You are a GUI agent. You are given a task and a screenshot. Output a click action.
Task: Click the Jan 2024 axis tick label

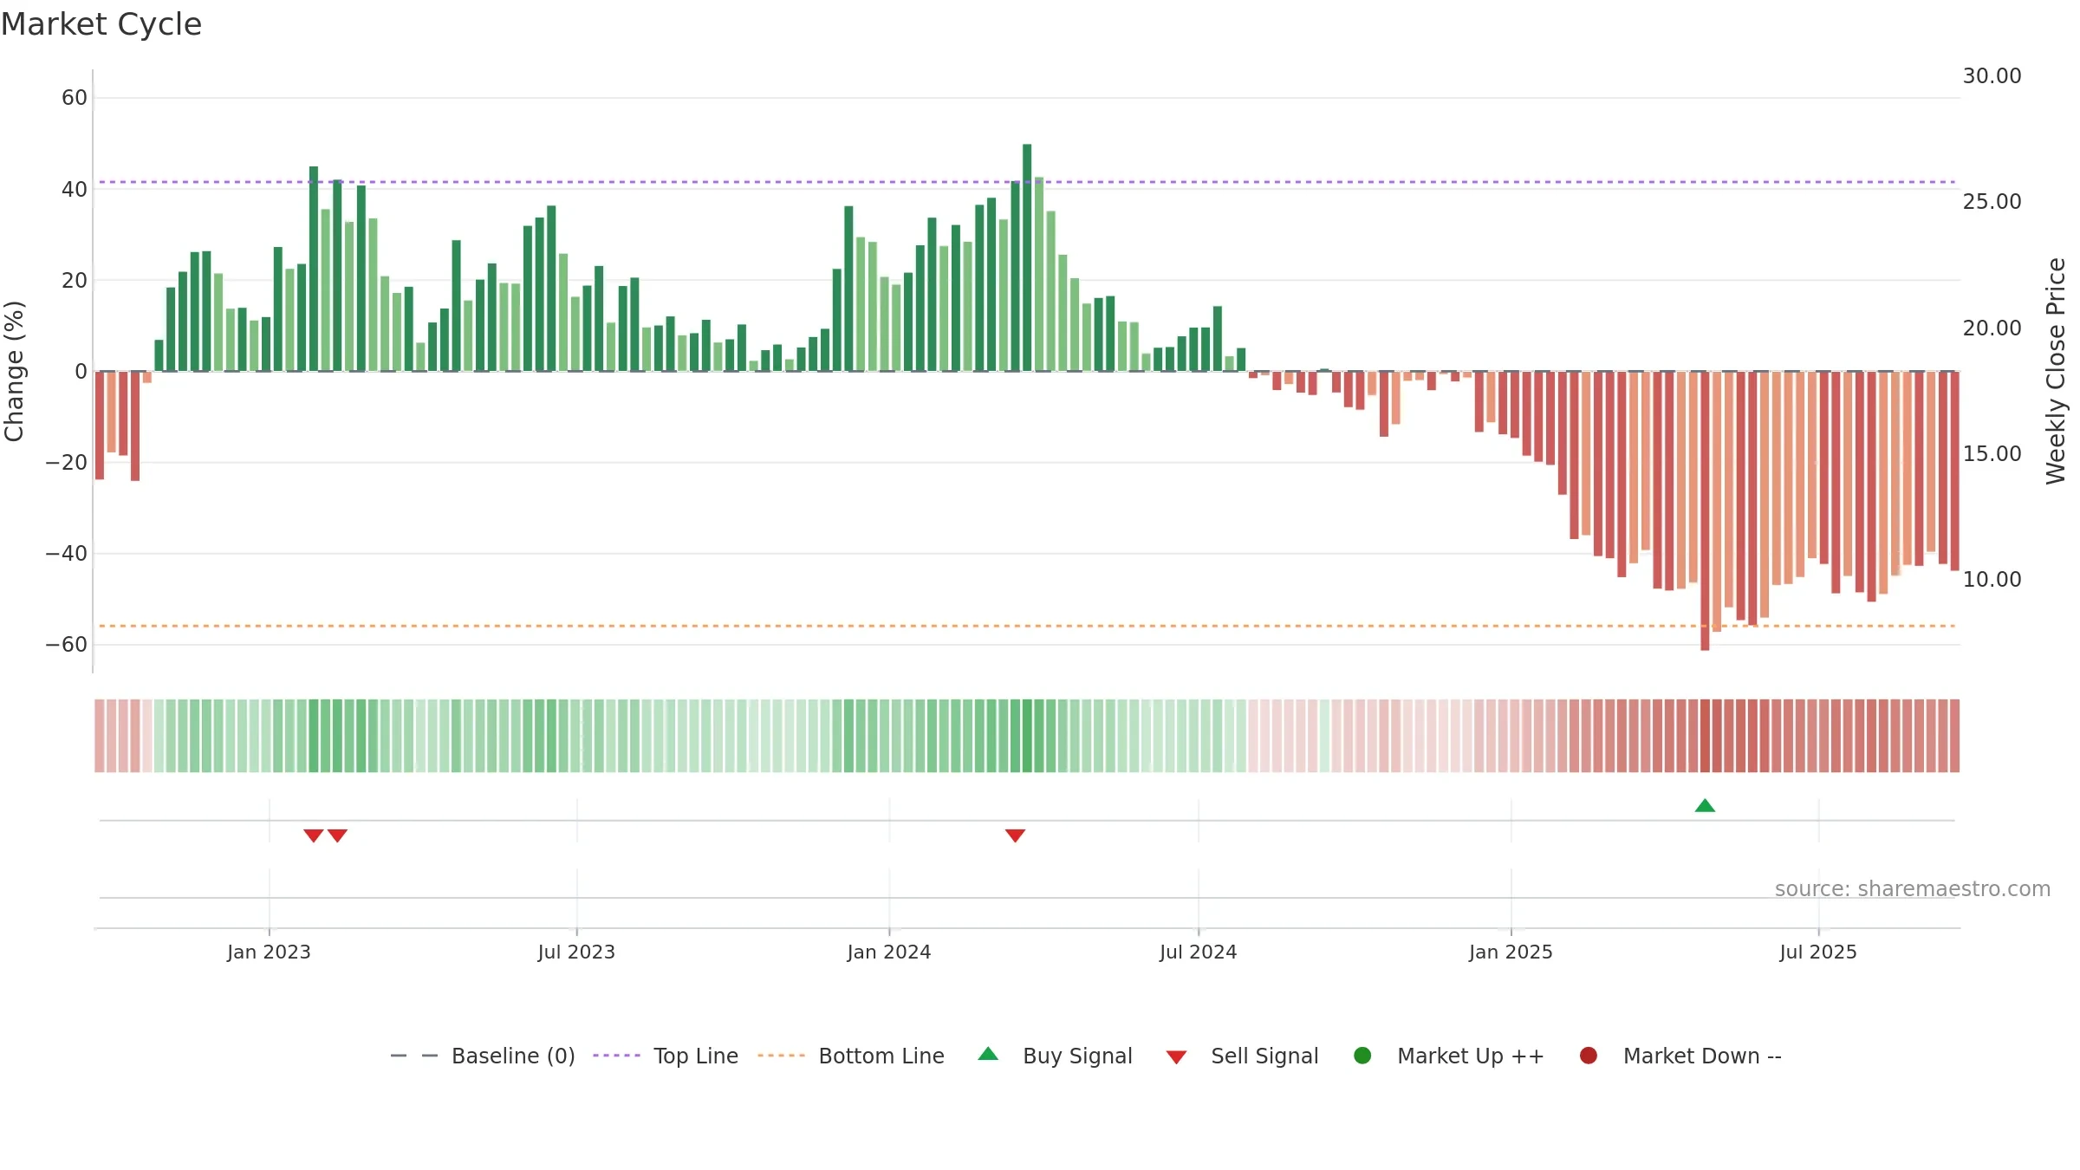[889, 952]
